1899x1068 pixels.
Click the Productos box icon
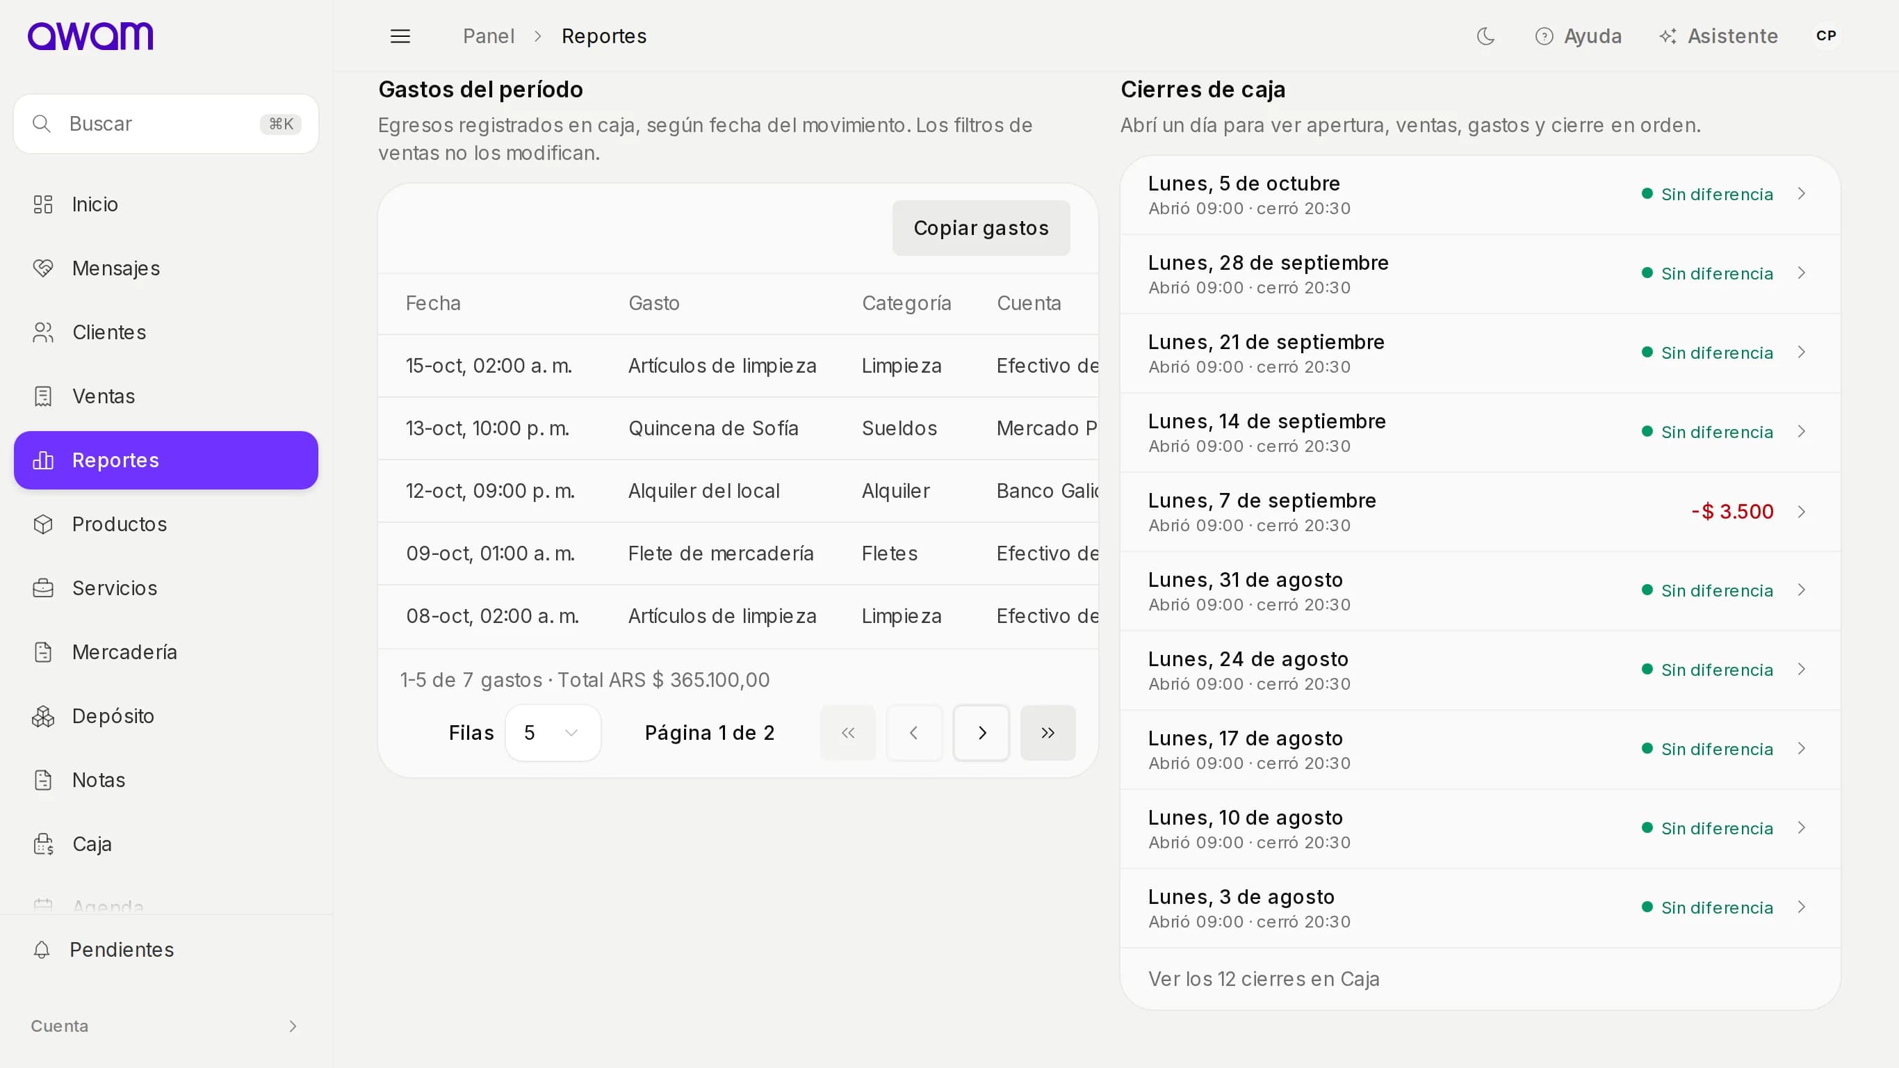(x=44, y=524)
